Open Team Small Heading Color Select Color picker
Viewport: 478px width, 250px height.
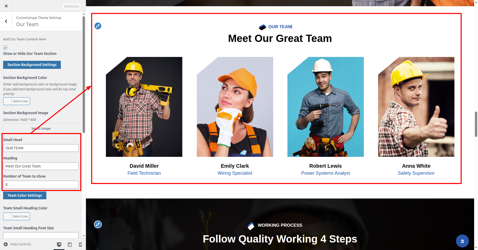(17, 216)
